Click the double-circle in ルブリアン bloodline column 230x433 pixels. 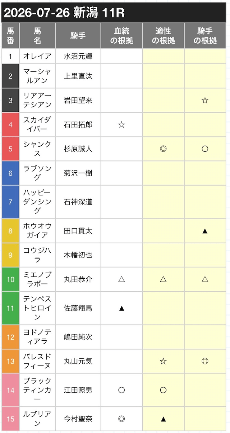(121, 419)
